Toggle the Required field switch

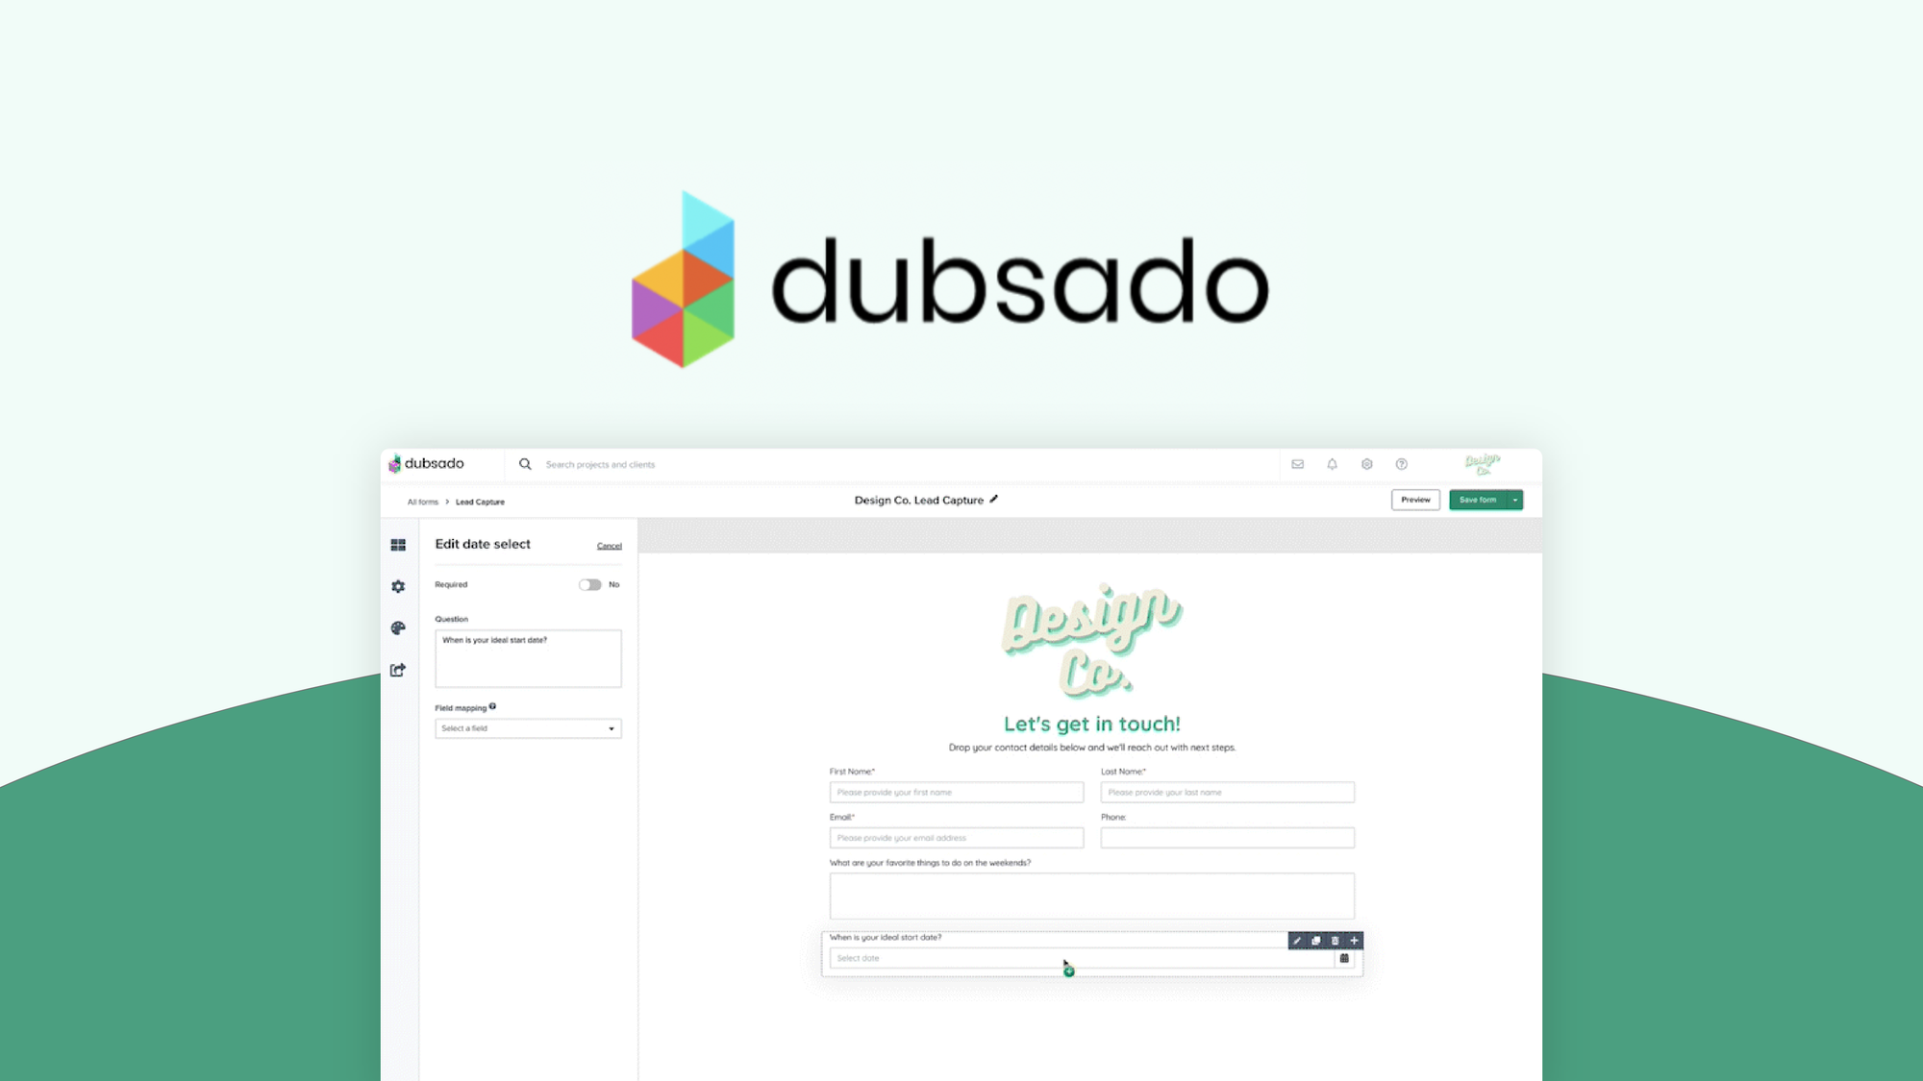coord(590,583)
